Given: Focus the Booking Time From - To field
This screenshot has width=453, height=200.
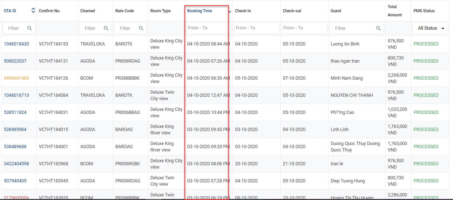Looking at the screenshot, I should coord(208,28).
